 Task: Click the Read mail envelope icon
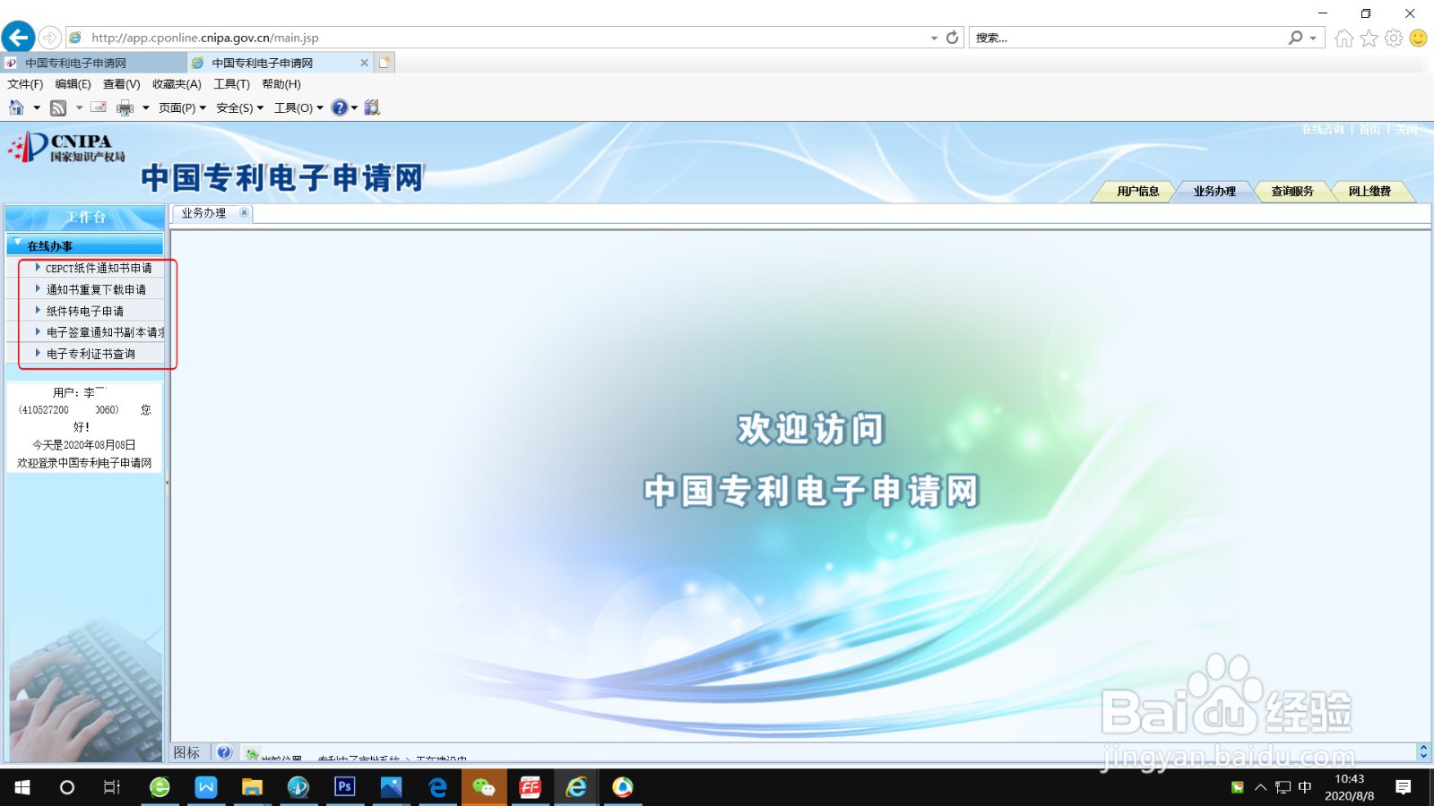click(99, 107)
